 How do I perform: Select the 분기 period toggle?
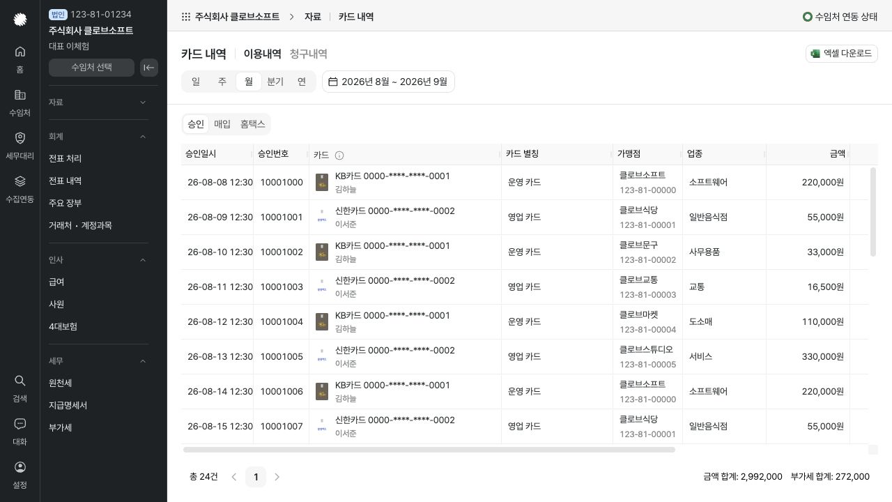click(x=275, y=82)
